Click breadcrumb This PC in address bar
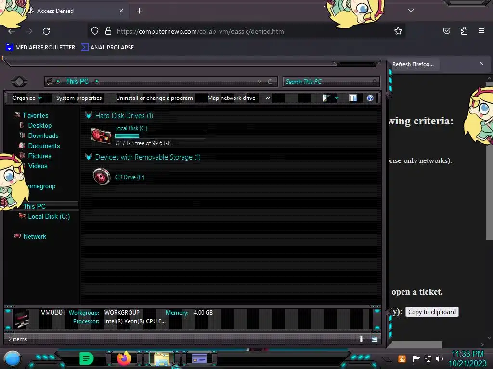Viewport: 493px width, 369px height. pyautogui.click(x=77, y=82)
